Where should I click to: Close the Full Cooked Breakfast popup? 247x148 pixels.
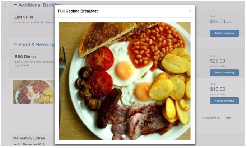[x=190, y=11]
